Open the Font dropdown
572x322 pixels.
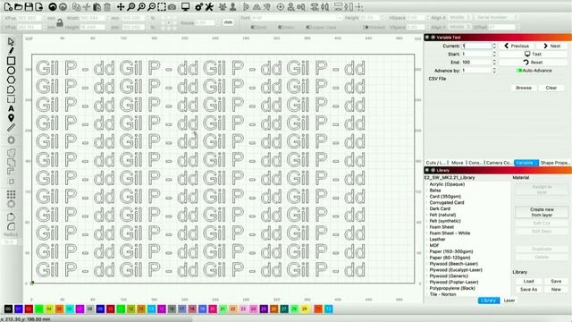pyautogui.click(x=297, y=18)
